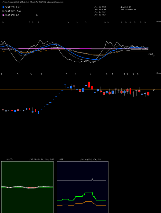
Task: Click the last red candlestick on the right
Action: [x=148, y=94]
